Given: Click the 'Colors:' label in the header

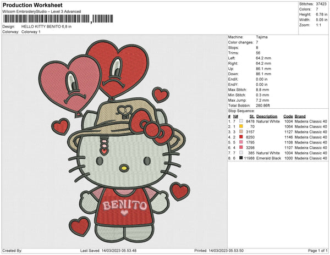Looking at the screenshot, I should (x=305, y=9).
